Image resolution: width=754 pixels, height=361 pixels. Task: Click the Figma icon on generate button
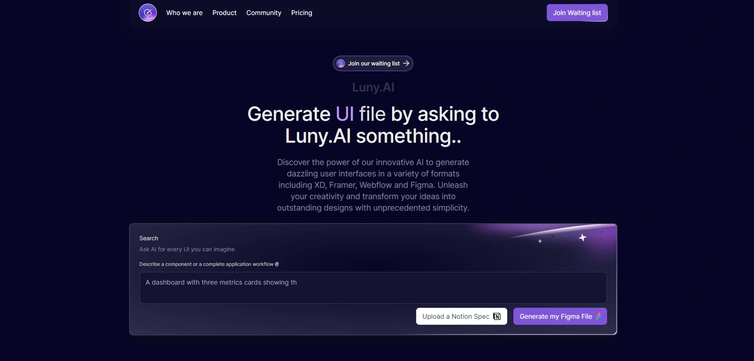[598, 316]
